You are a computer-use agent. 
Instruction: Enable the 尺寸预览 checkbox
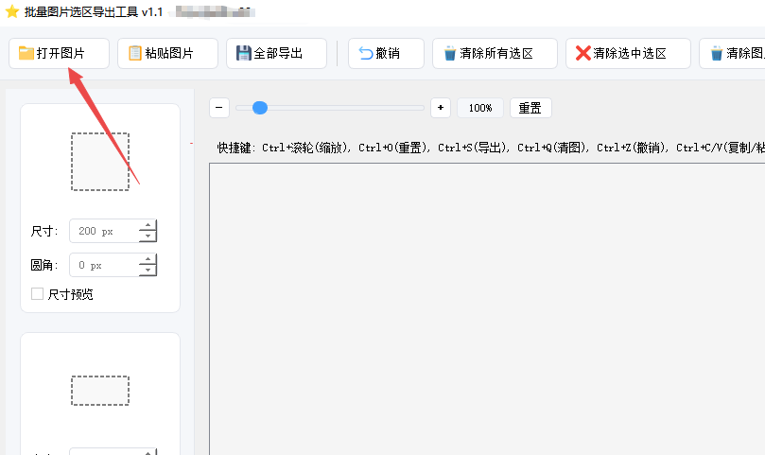pos(38,294)
